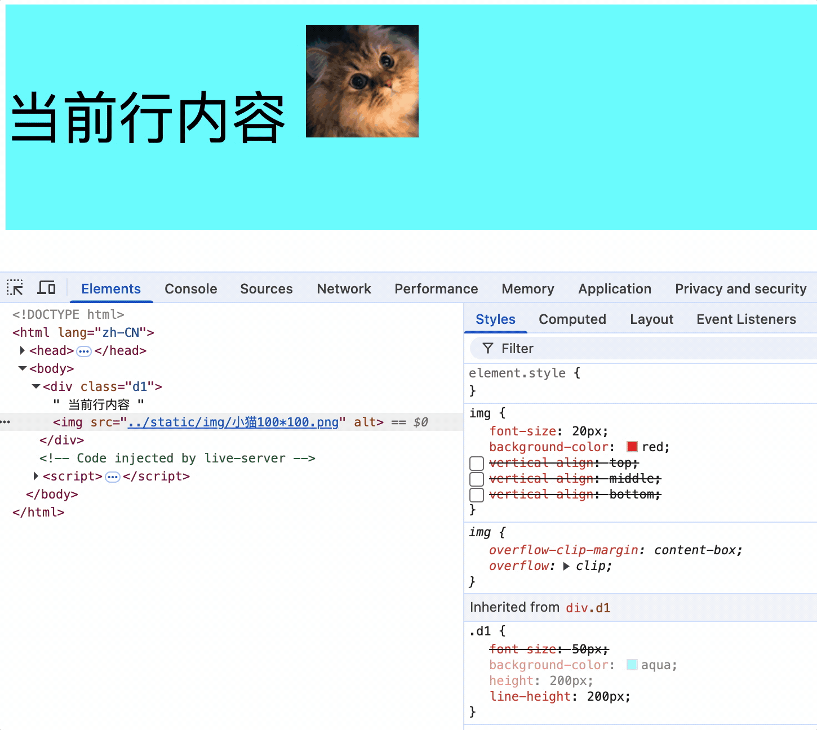The width and height of the screenshot is (817, 730).
Task: Select the closing </body> row
Action: 52,494
